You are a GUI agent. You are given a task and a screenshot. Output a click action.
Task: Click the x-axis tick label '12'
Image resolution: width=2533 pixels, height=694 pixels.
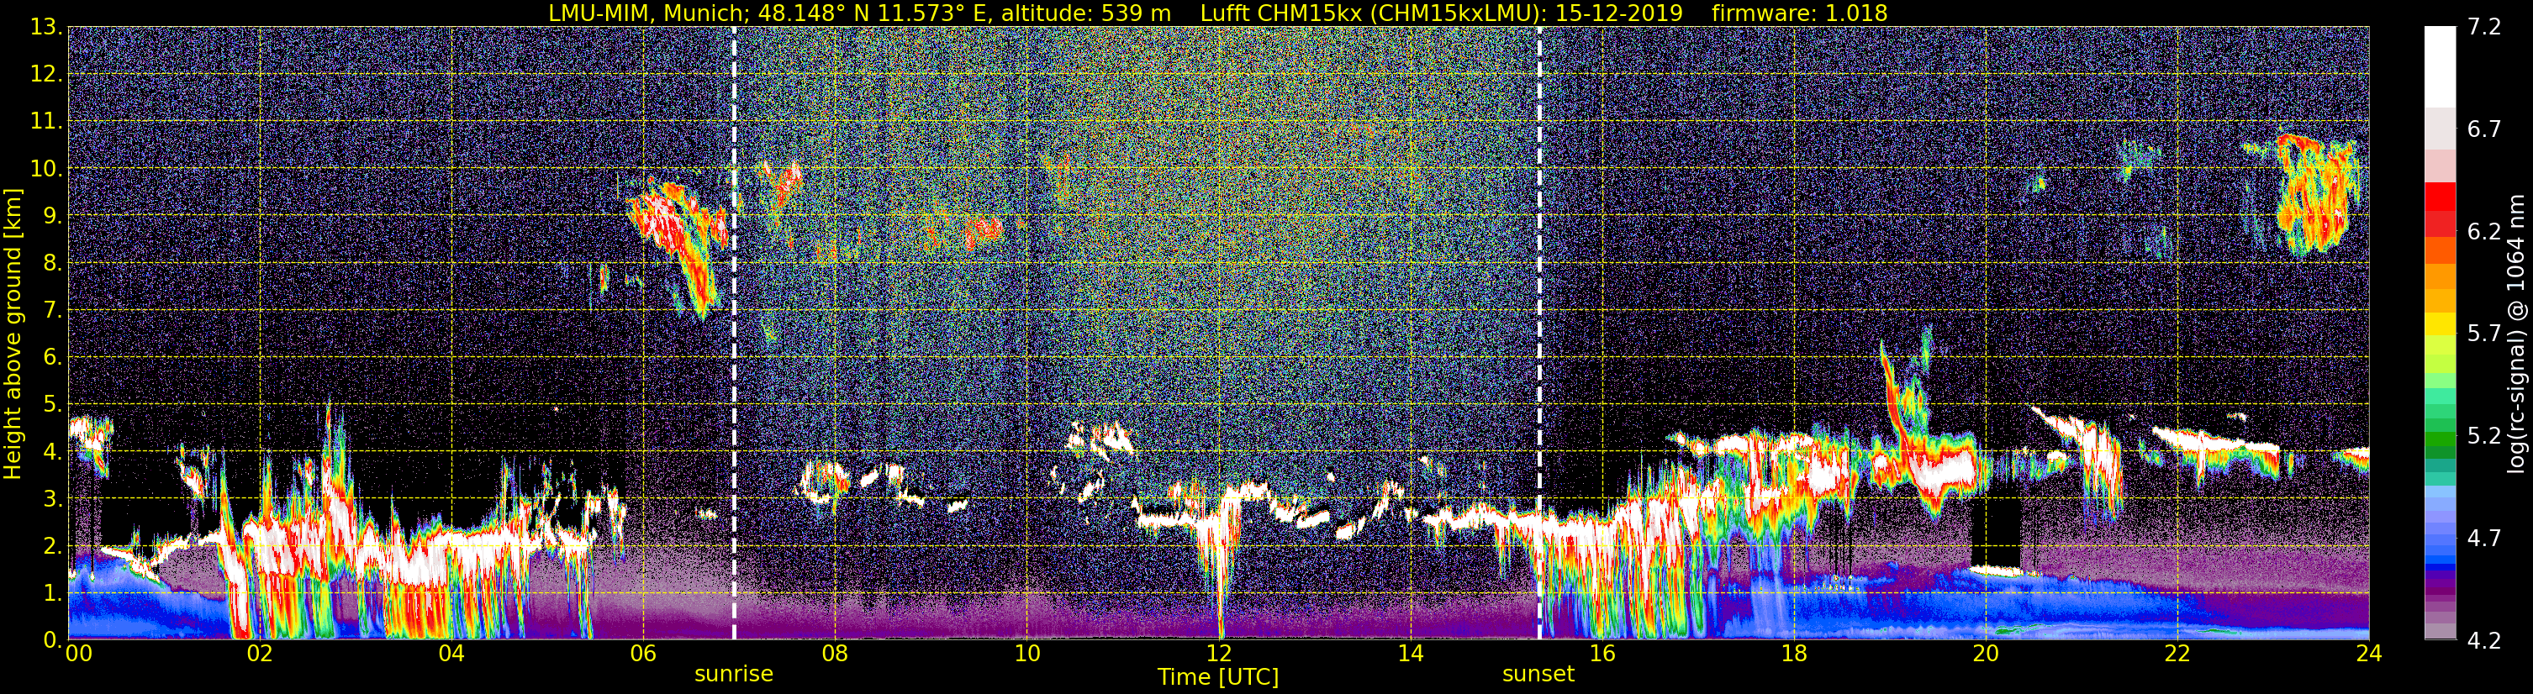pos(1218,653)
